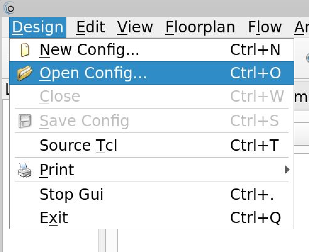Screen dimensions: 309x252
Task: Open the partially visible menu after Flow
Action: [301, 27]
